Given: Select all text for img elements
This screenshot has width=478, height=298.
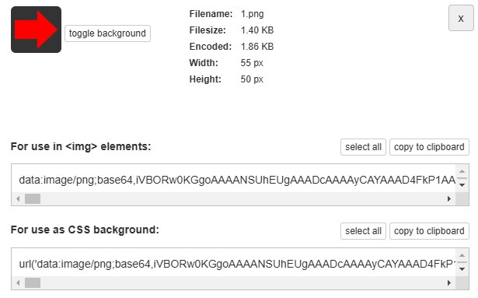Looking at the screenshot, I should 364,147.
